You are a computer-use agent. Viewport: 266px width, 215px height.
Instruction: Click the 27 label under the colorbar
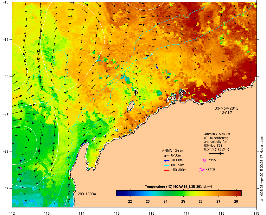(218, 201)
